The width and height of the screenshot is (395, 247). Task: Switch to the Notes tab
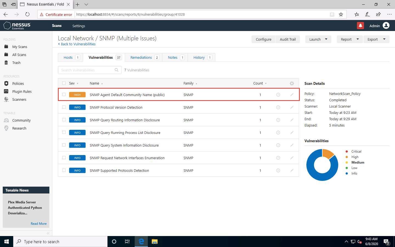(x=176, y=57)
